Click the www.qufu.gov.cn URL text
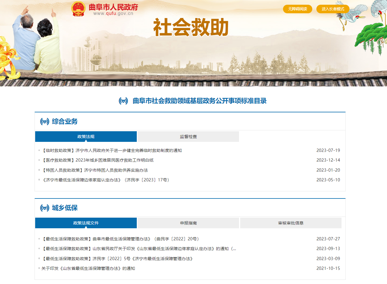This screenshot has height=284, width=387. (113, 14)
